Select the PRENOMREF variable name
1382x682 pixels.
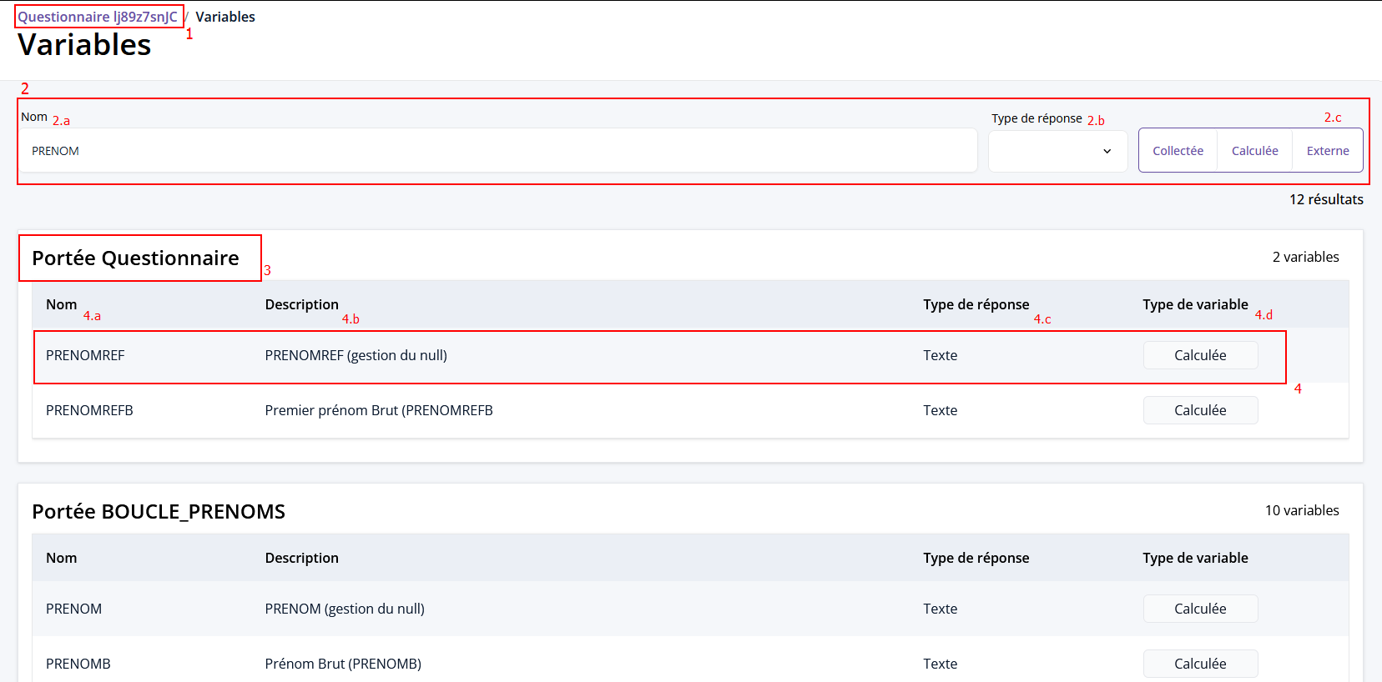85,355
